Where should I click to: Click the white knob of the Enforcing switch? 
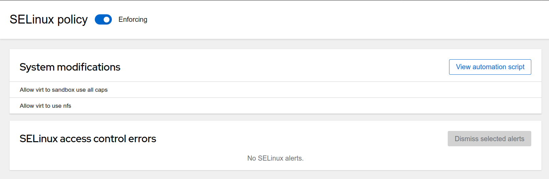(x=107, y=19)
